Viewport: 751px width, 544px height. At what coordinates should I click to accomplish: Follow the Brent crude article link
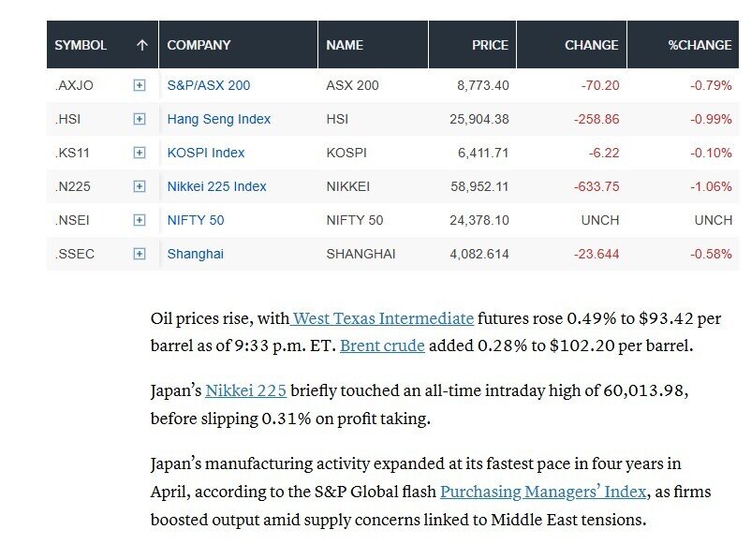pyautogui.click(x=382, y=346)
